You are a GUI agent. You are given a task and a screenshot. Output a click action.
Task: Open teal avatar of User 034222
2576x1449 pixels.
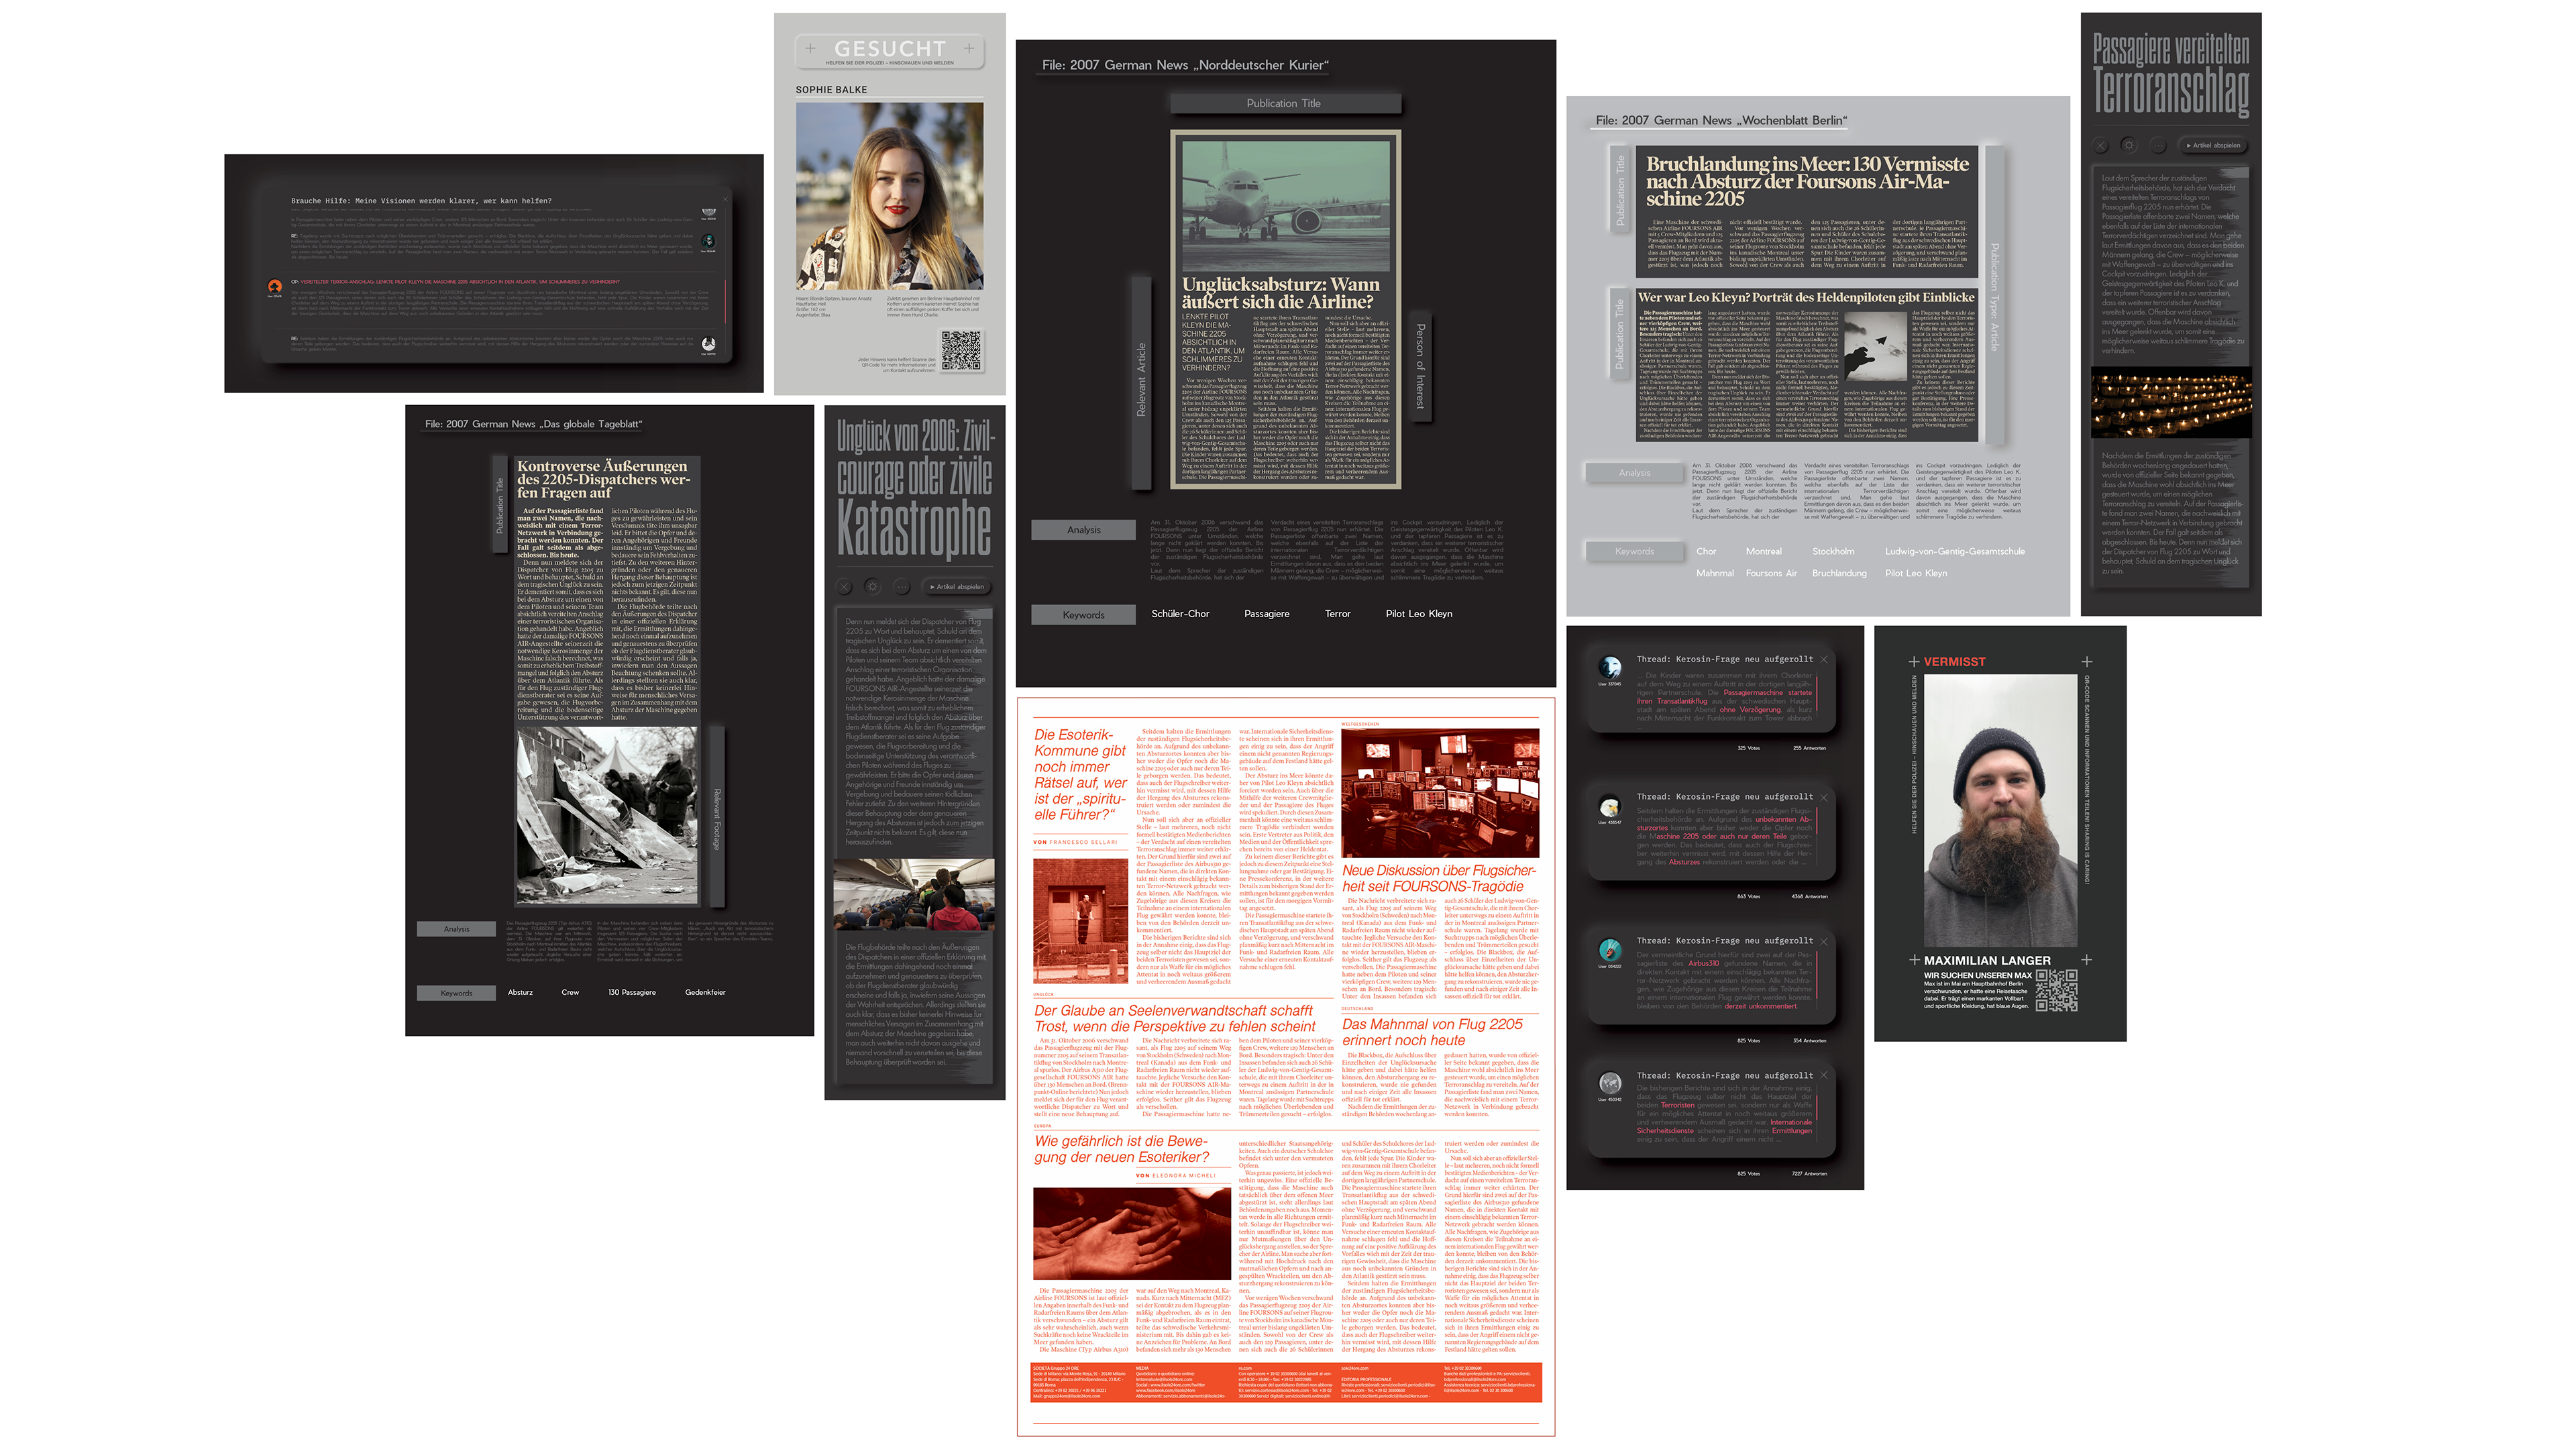coord(1610,950)
